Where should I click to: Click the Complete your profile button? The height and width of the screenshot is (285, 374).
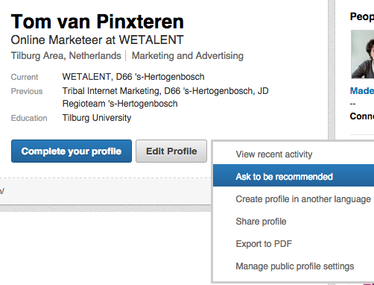[x=72, y=151]
